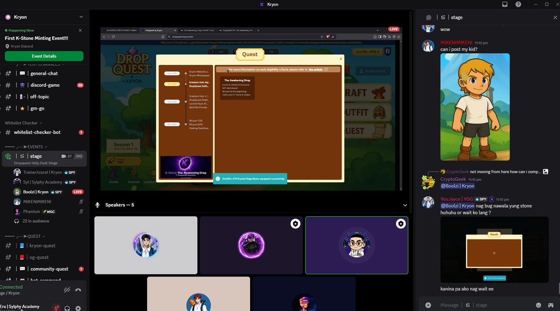560x311 pixels.
Task: Click the stage channel speaker icon
Action: tap(8, 157)
